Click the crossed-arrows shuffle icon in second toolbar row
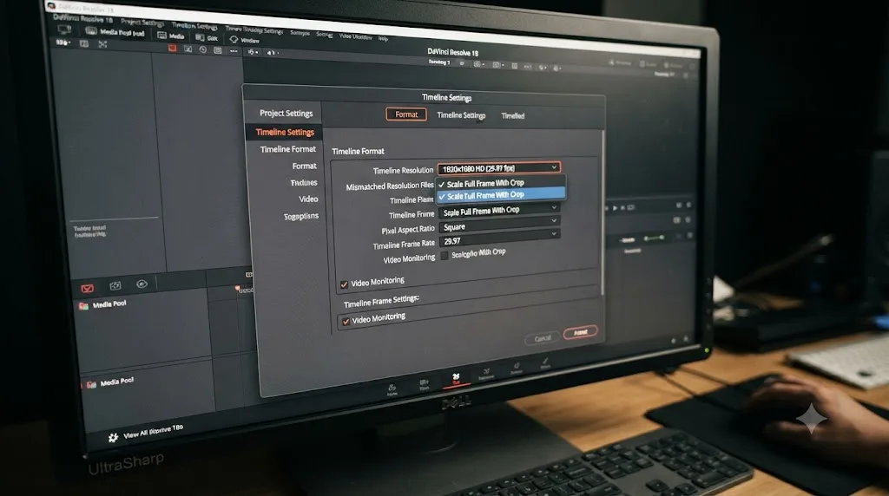The width and height of the screenshot is (889, 496). [x=102, y=44]
